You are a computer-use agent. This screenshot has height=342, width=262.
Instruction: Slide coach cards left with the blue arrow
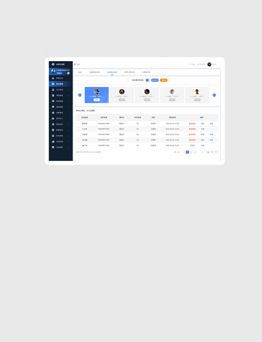tap(80, 95)
